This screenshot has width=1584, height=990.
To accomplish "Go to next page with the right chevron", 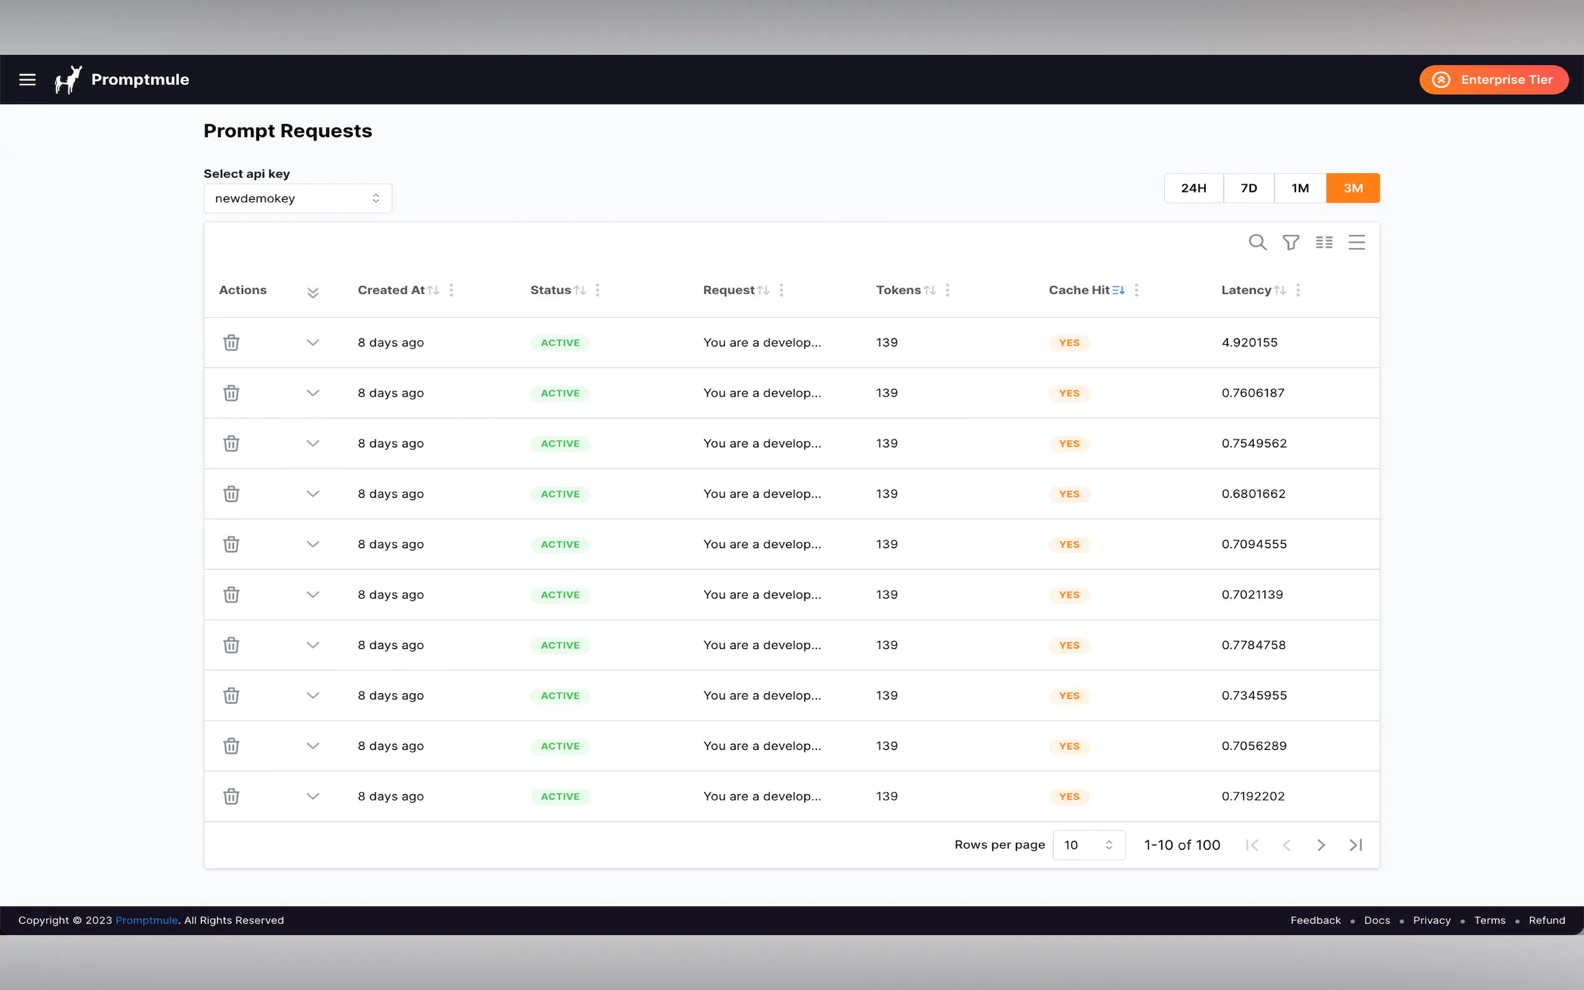I will tap(1320, 845).
